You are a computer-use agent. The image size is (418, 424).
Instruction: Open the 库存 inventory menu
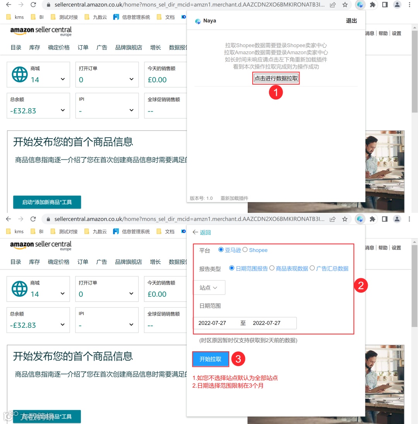(34, 47)
